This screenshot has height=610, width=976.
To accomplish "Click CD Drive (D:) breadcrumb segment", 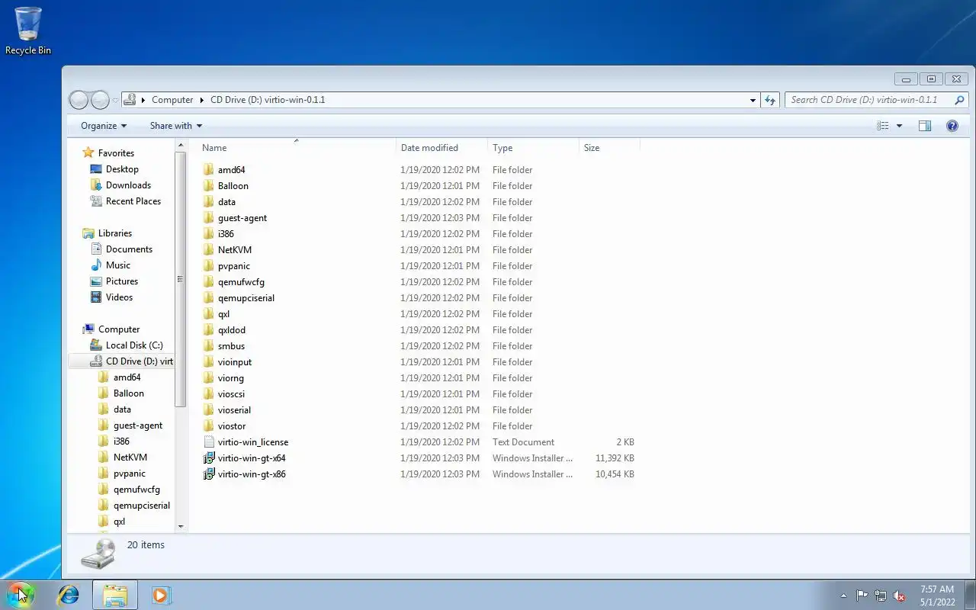I will click(x=268, y=100).
